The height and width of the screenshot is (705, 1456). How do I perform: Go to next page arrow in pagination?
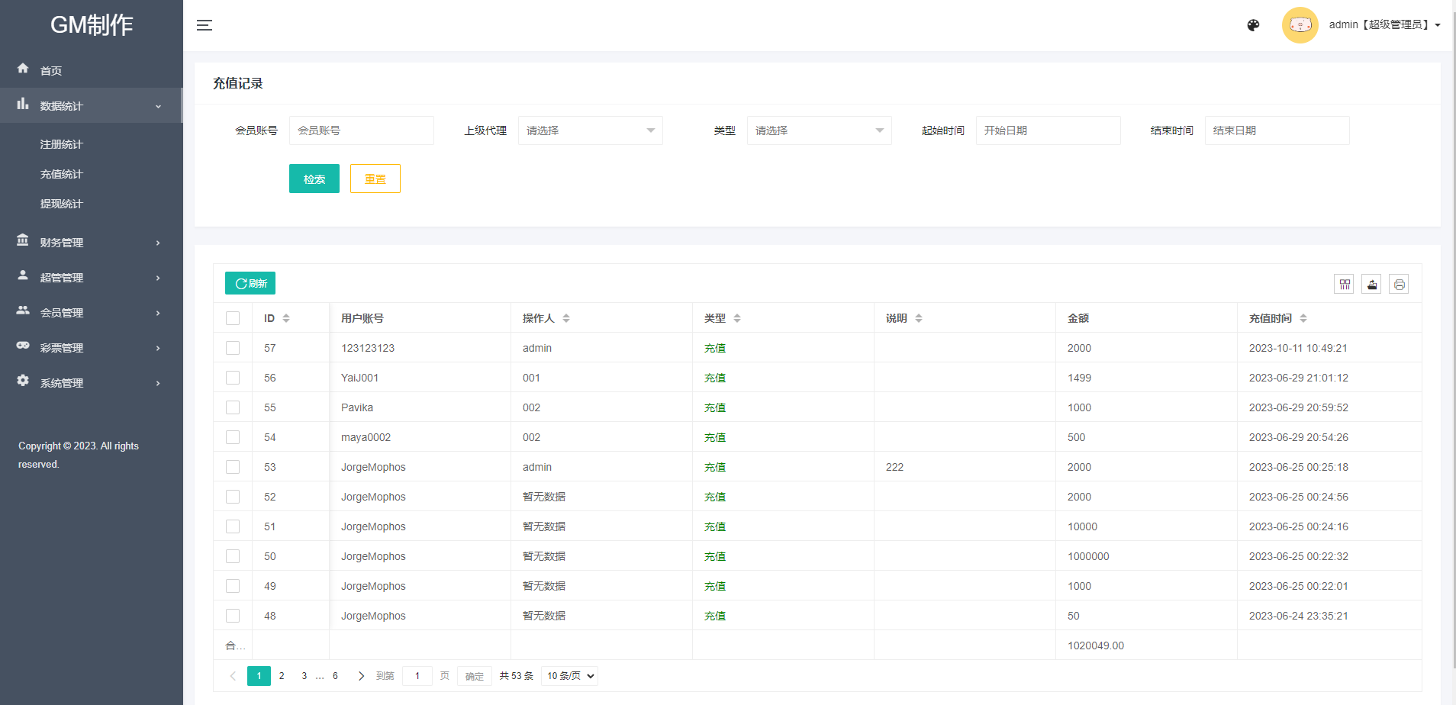tap(361, 676)
